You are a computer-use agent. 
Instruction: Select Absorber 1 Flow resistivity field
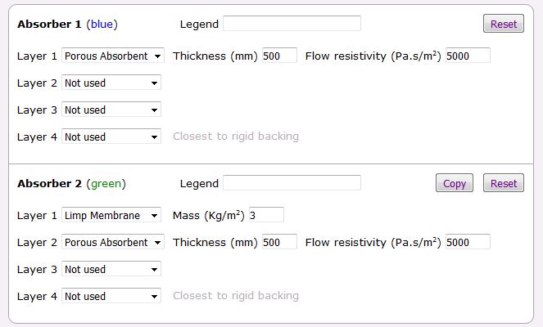point(468,56)
